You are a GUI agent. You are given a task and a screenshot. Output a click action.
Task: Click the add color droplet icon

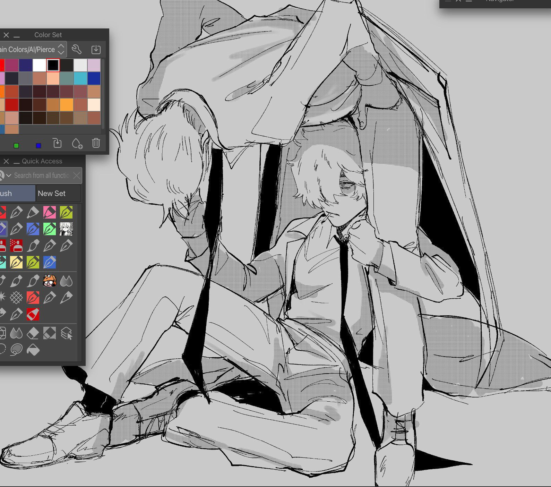pos(77,143)
